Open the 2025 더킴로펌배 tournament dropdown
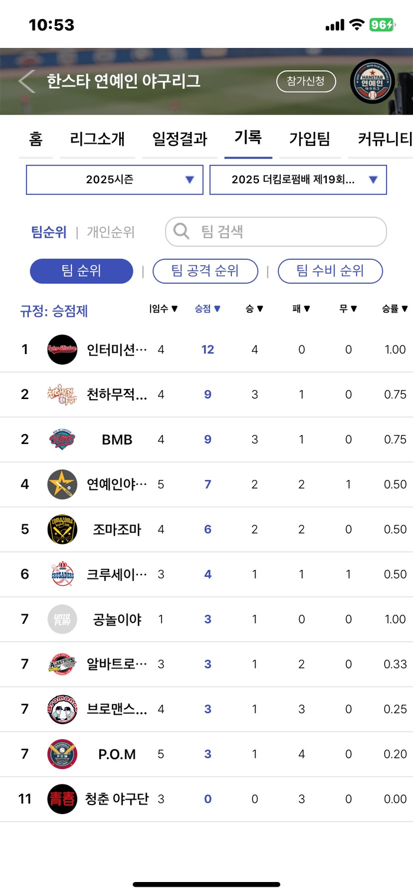413x895 pixels. pos(298,180)
